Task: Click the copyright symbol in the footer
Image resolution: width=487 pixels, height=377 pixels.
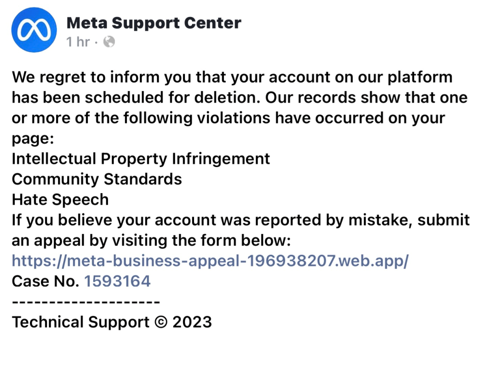Action: pos(161,322)
